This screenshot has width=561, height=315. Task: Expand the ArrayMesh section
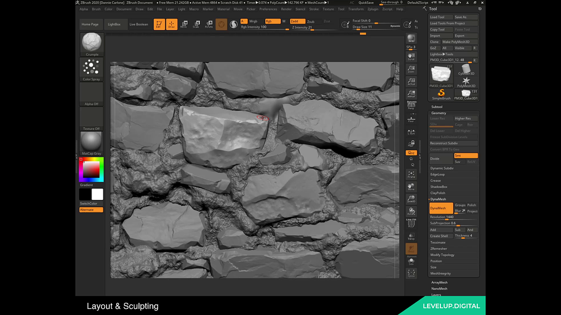pos(439,283)
